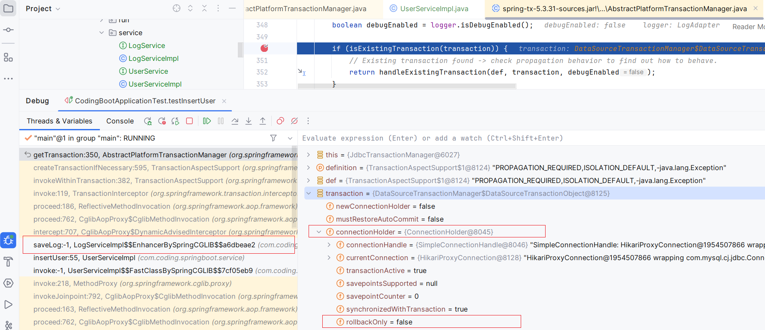Open the Debug tool window bug icon
The width and height of the screenshot is (765, 330).
(x=8, y=240)
